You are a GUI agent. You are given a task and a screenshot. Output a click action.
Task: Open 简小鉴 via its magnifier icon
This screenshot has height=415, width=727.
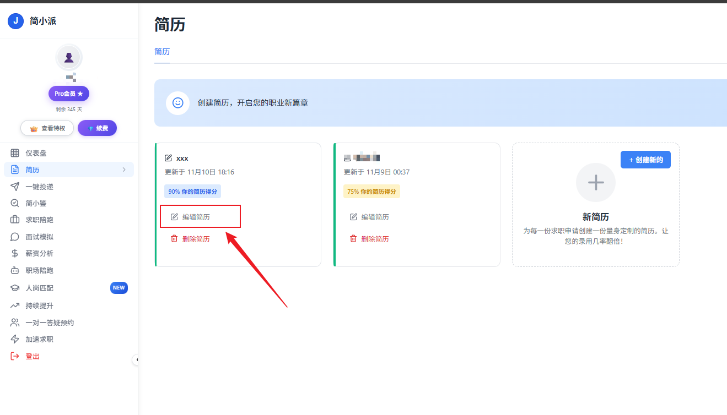click(14, 203)
